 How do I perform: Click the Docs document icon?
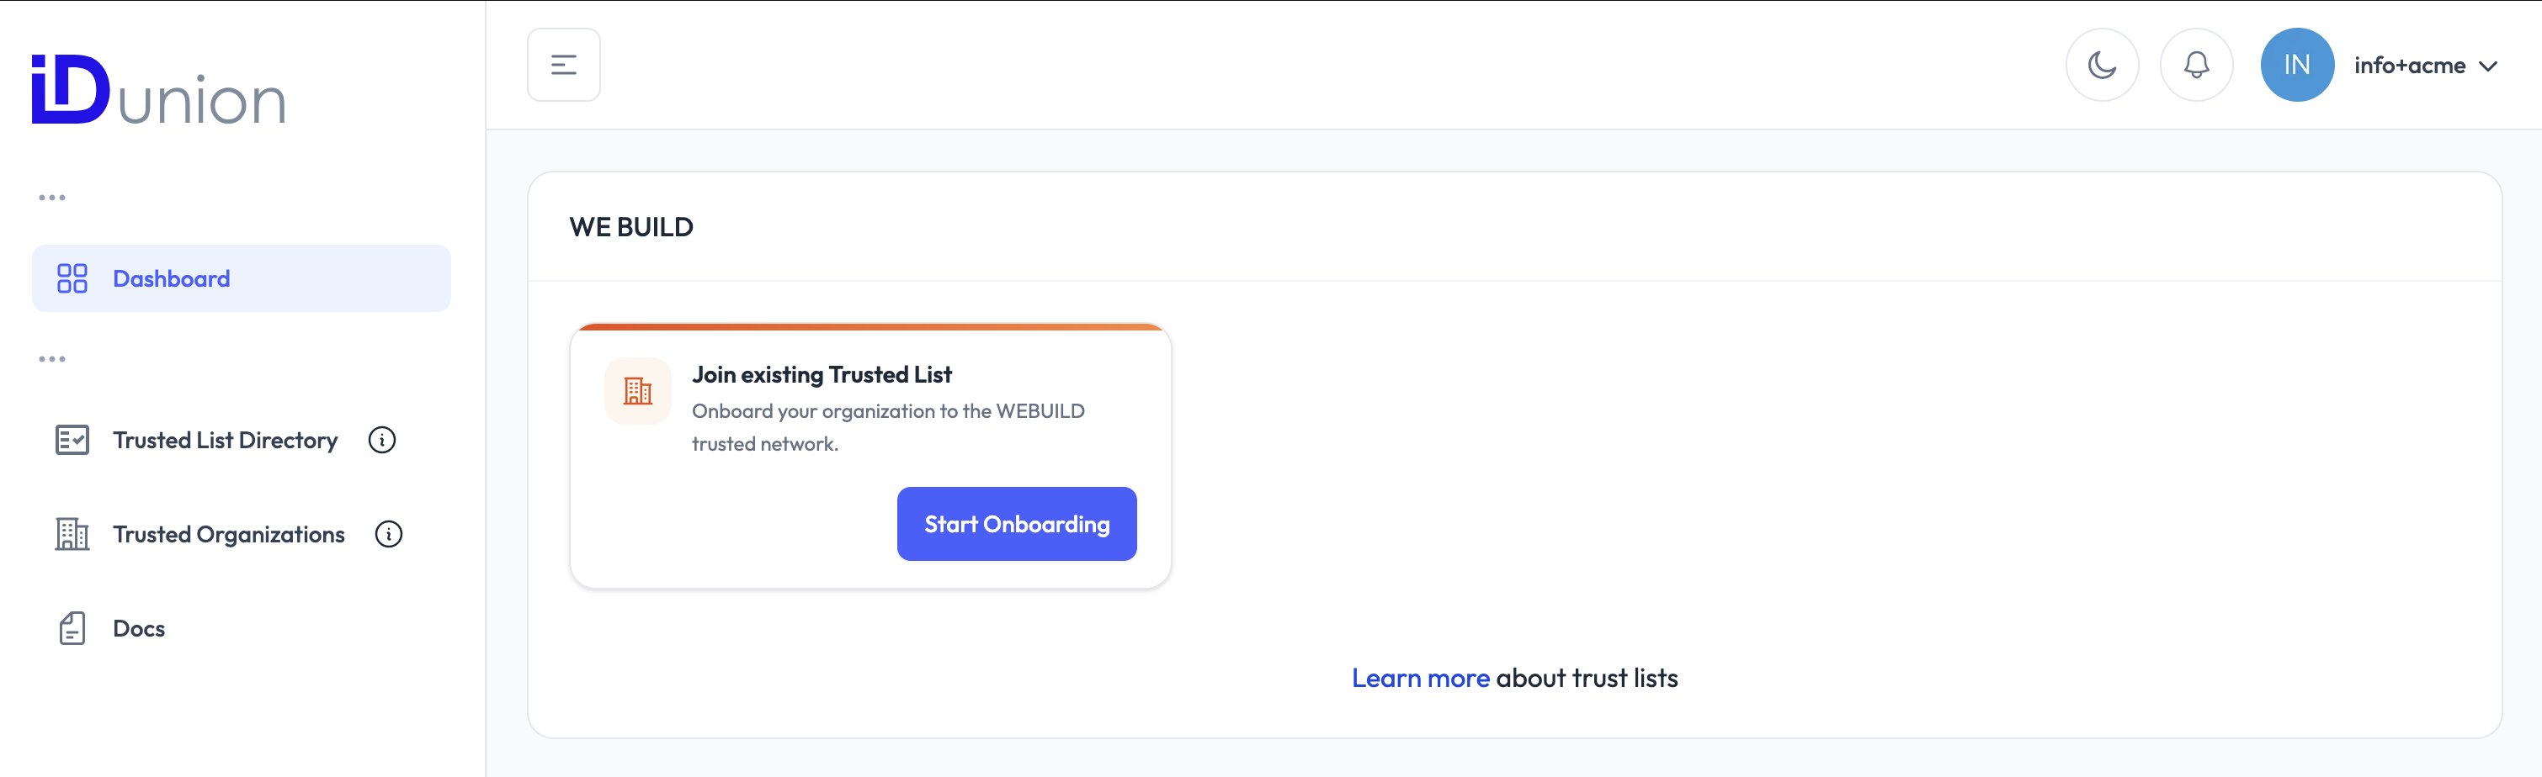pyautogui.click(x=72, y=628)
